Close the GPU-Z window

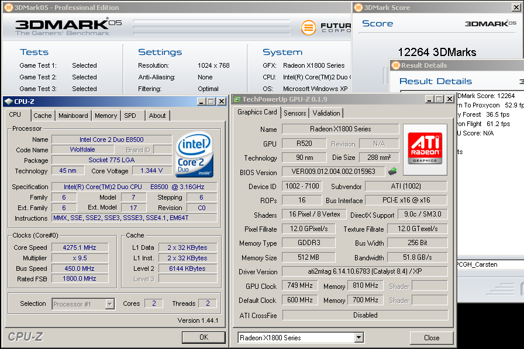point(450,99)
